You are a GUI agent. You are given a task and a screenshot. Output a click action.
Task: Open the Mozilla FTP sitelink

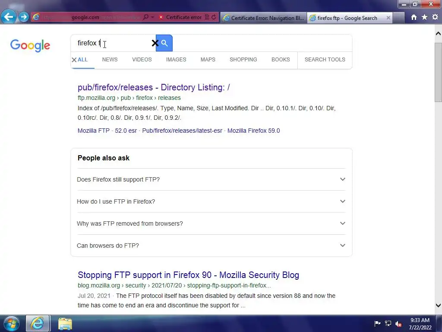pyautogui.click(x=94, y=131)
